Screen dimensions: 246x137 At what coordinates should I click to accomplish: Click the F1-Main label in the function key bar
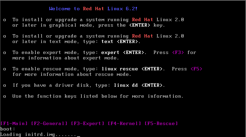(14, 123)
